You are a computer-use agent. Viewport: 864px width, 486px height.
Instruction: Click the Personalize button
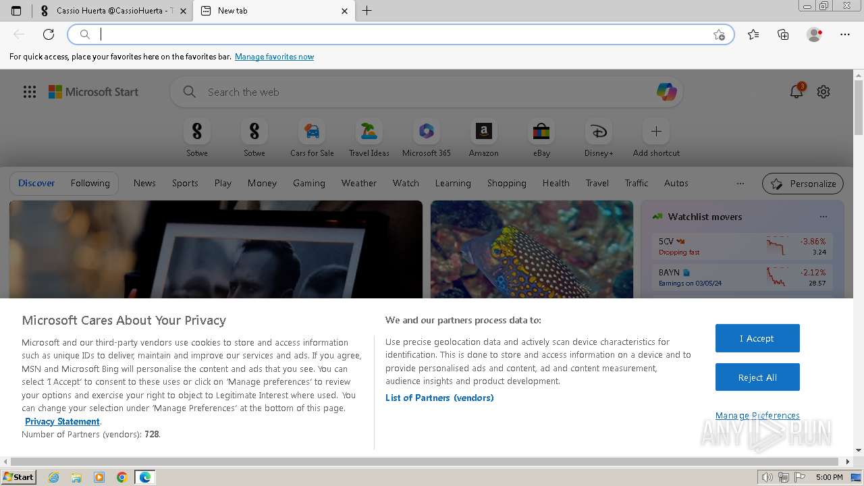point(803,184)
